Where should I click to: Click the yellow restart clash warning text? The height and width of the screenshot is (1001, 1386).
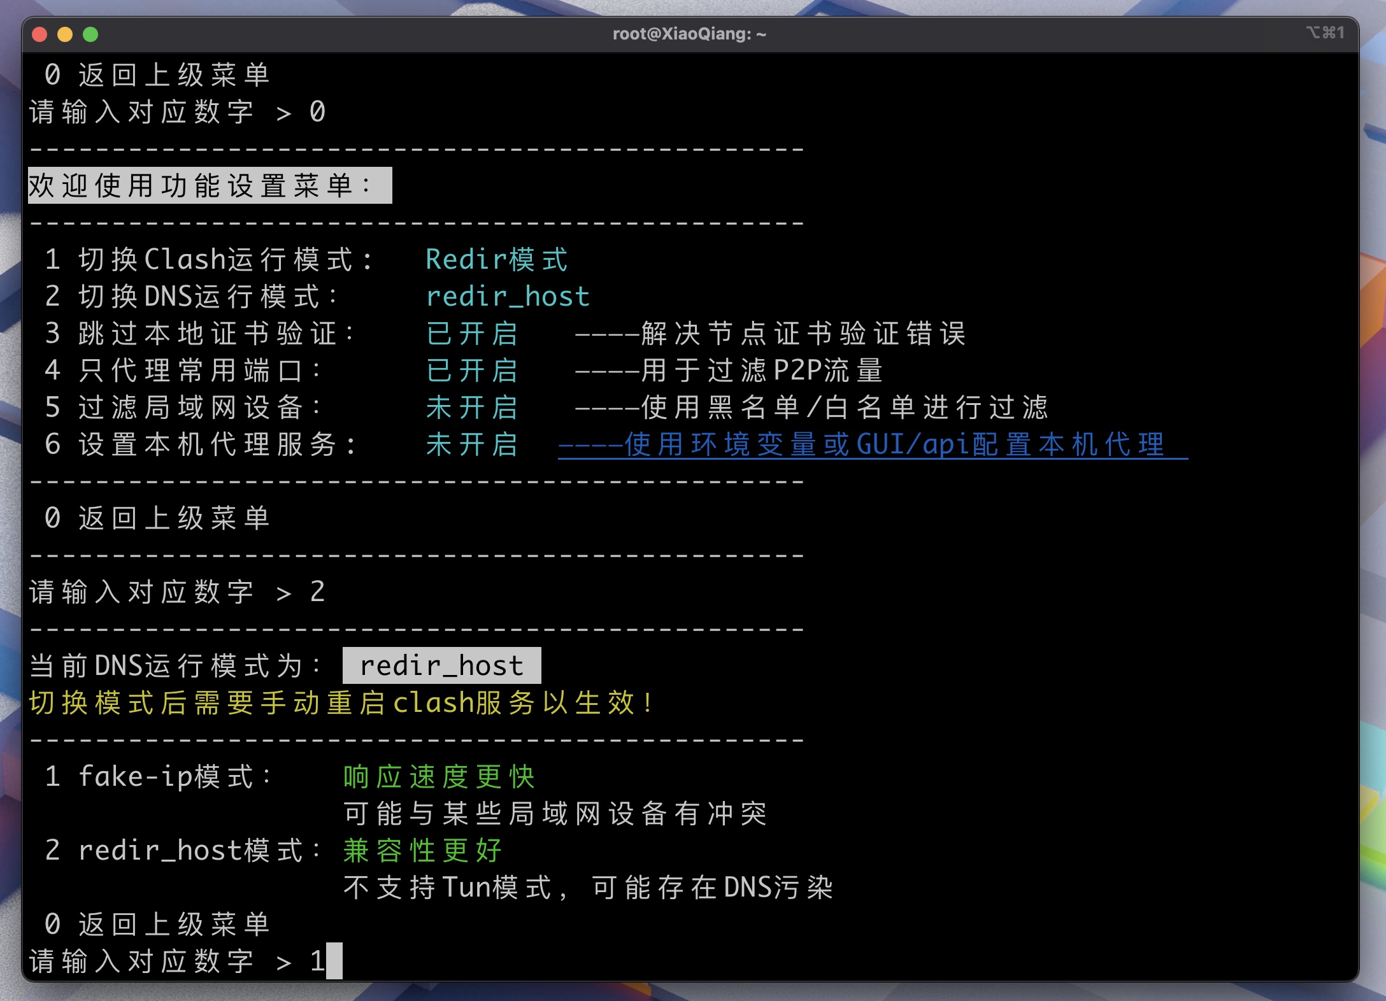(341, 703)
